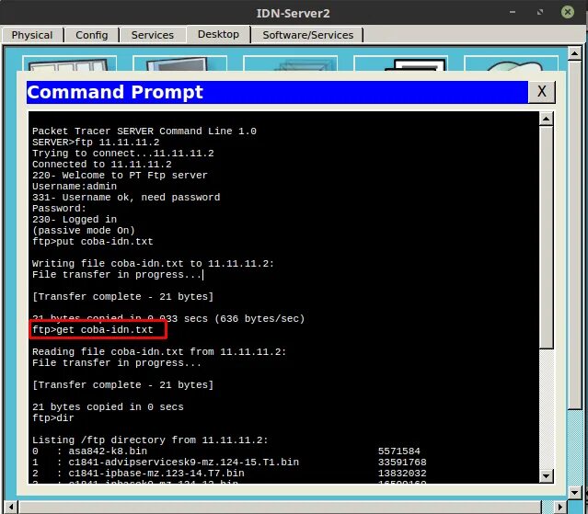The width and height of the screenshot is (588, 514).
Task: Click the file size 13832032
Action: click(x=402, y=474)
